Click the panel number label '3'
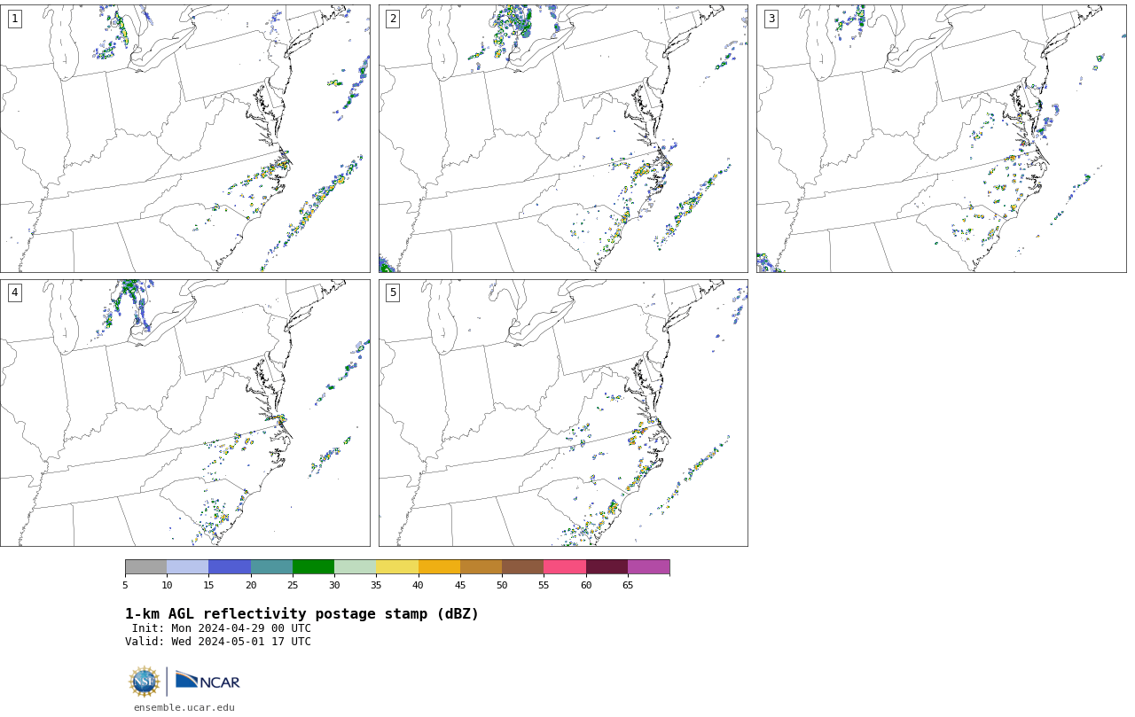 771,19
